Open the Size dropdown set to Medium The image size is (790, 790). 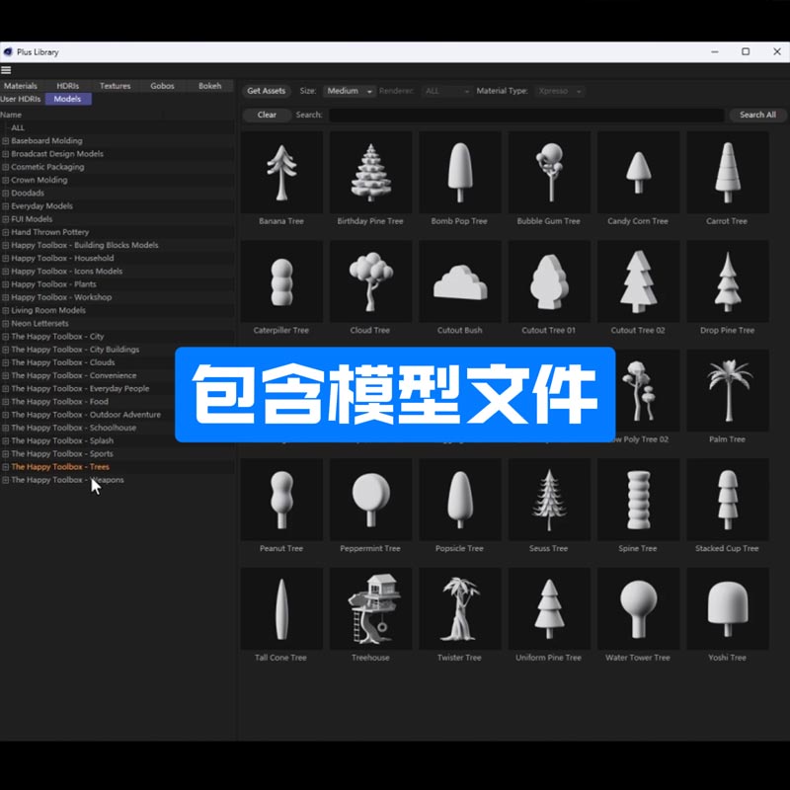[x=350, y=91]
